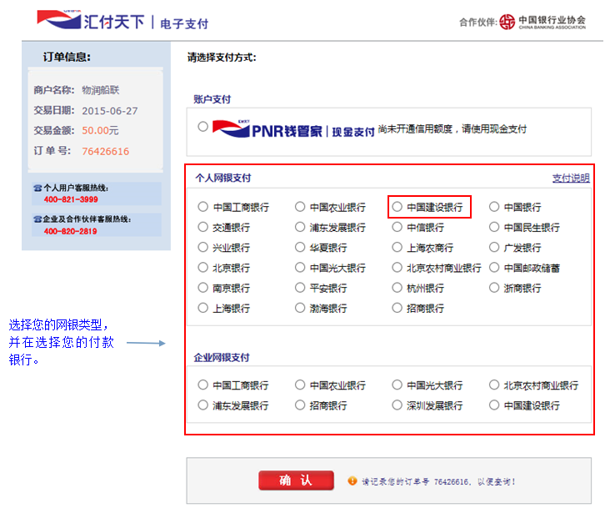Pick 中国邮政储蓄 option
The width and height of the screenshot is (605, 513).
click(x=494, y=267)
